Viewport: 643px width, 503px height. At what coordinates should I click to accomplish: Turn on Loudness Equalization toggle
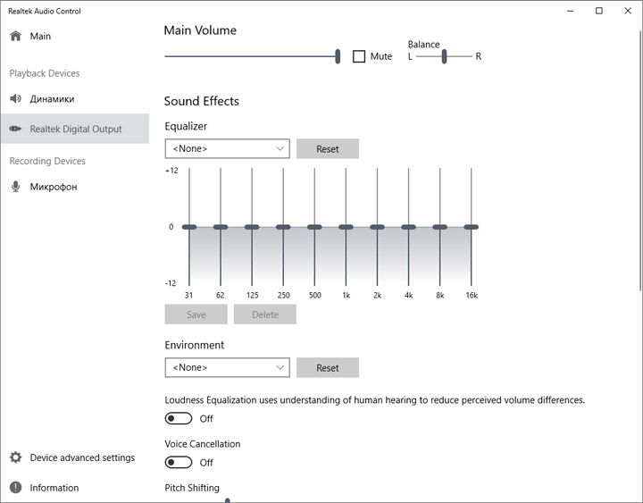click(x=179, y=418)
